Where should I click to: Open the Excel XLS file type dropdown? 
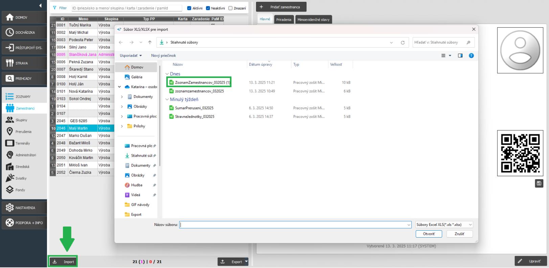444,224
